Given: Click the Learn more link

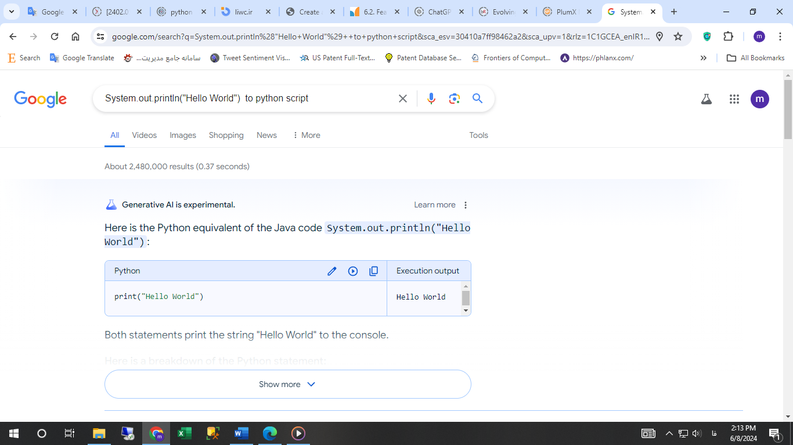Looking at the screenshot, I should (x=435, y=205).
